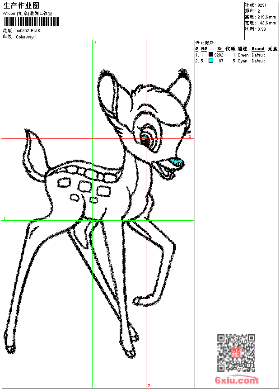The height and width of the screenshot is (389, 280).
Task: Click the 'N#' column header
Action: [x=204, y=49]
